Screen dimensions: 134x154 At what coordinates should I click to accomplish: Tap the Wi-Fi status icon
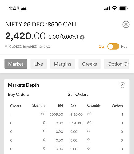click(x=114, y=8)
